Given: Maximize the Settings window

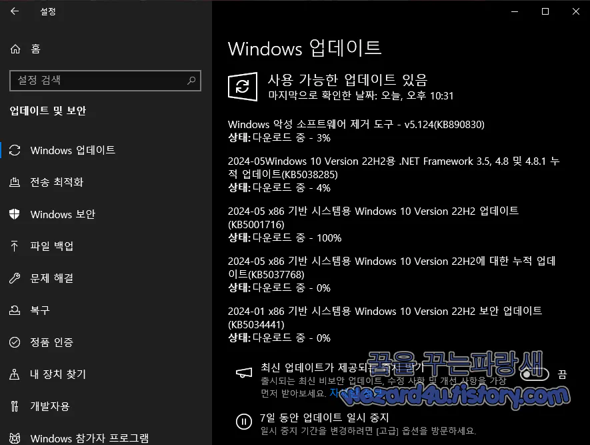Looking at the screenshot, I should pos(545,11).
